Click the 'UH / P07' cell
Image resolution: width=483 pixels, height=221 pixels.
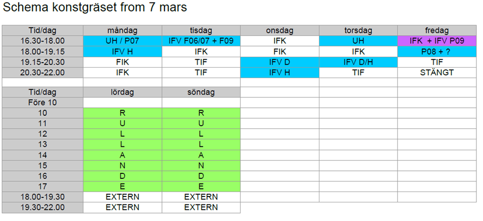point(122,41)
